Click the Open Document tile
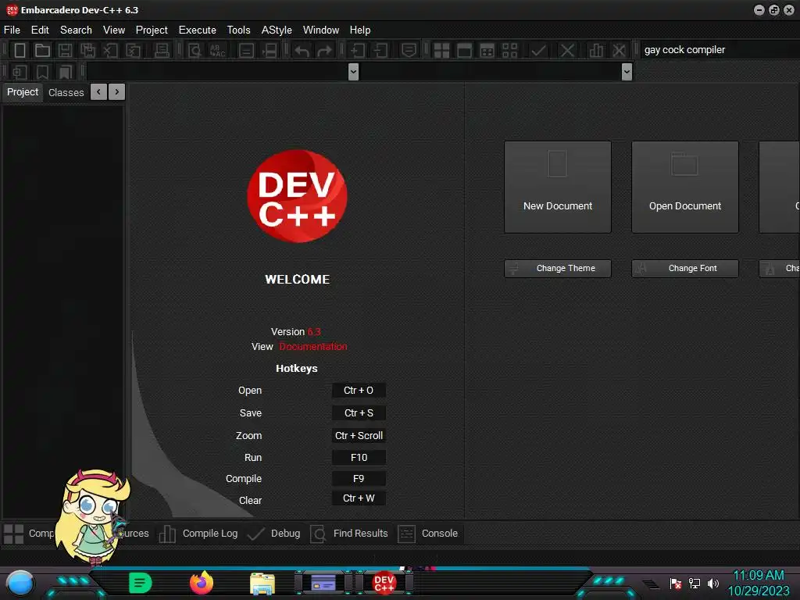This screenshot has width=800, height=600. 685,187
